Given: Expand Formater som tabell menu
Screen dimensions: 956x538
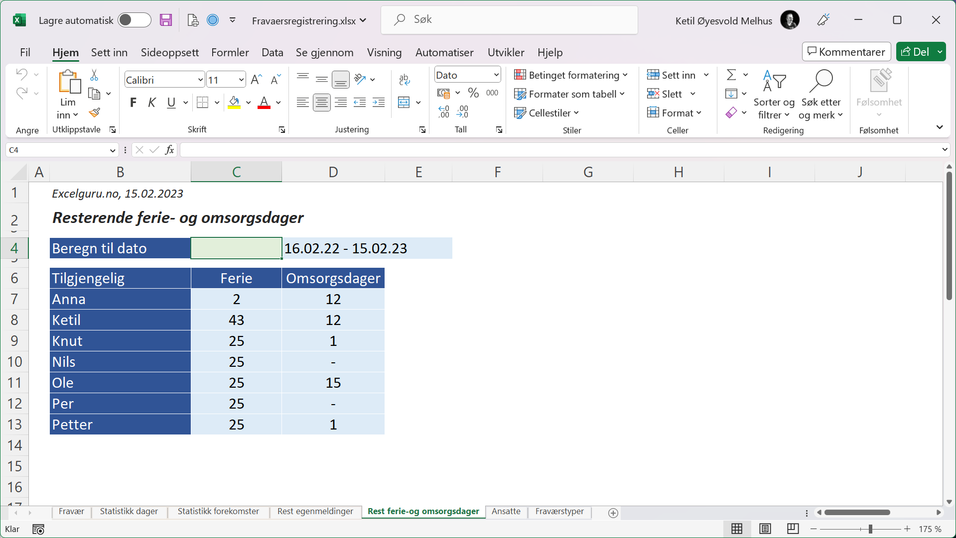Looking at the screenshot, I should click(x=569, y=94).
